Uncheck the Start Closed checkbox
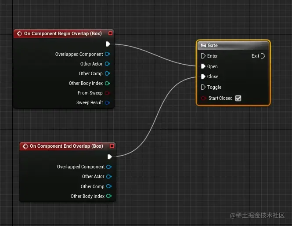 (238, 98)
